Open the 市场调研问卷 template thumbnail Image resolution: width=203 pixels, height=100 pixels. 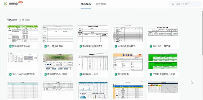click(x=58, y=62)
